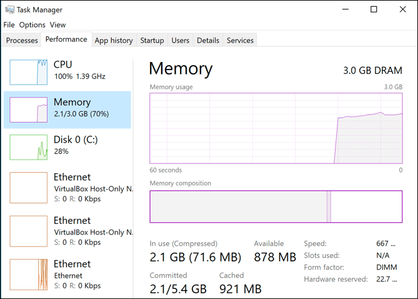Click the Memory usage history chart
Screen dimensions: 418x299
(x=276, y=128)
